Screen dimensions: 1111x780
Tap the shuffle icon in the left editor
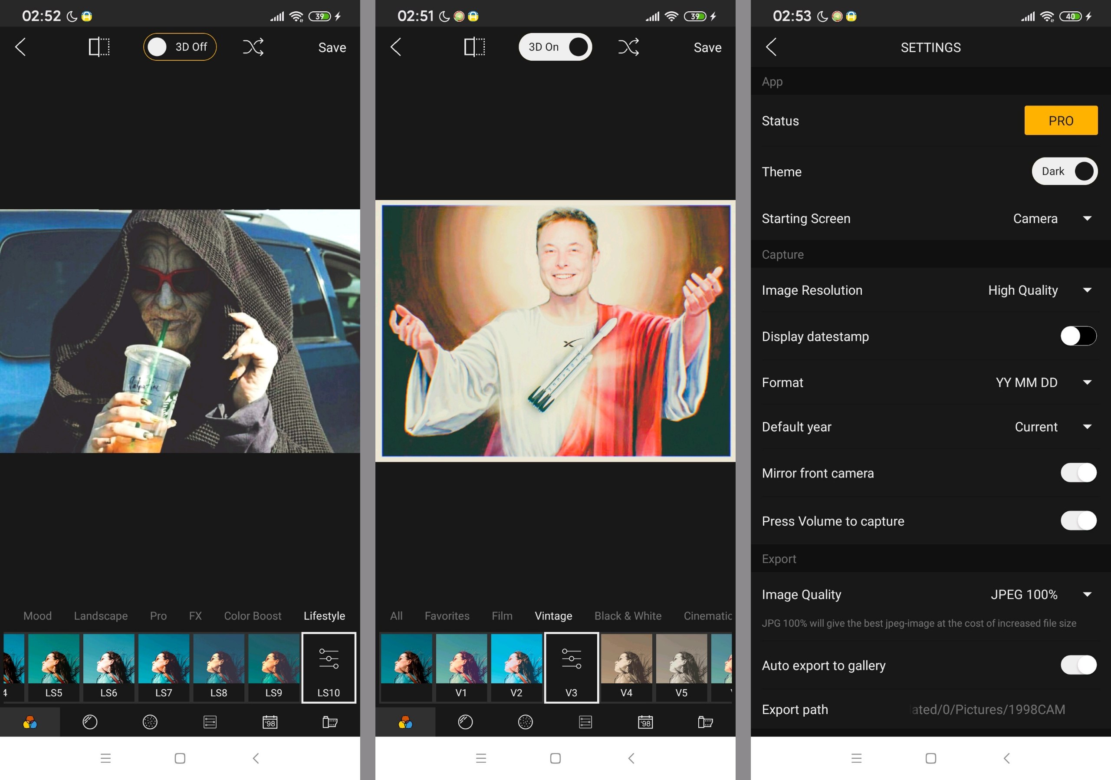click(253, 47)
